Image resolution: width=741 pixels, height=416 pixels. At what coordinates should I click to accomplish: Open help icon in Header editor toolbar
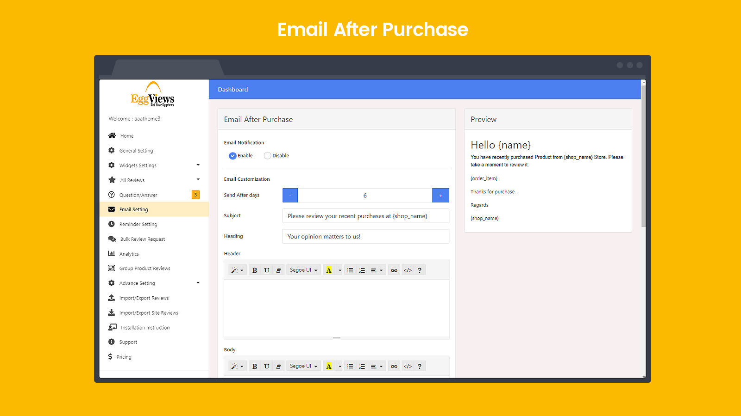420,270
